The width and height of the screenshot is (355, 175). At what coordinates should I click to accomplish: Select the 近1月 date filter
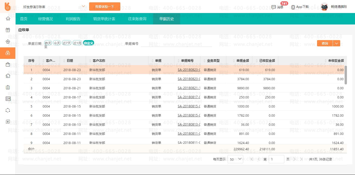point(77,43)
